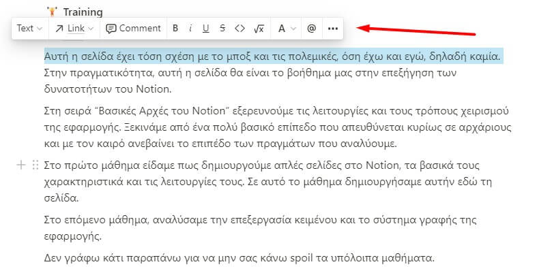The image size is (552, 273).
Task: Click paragraph line starting 'Στην πραγματικότητα, αυτή η σελίδα'
Action: (x=250, y=73)
